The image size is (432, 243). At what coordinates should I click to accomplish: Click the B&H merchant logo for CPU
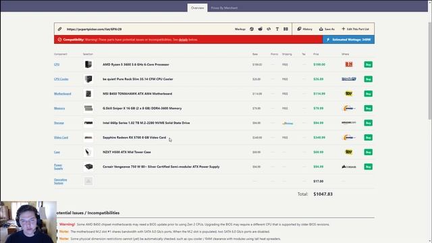click(349, 65)
